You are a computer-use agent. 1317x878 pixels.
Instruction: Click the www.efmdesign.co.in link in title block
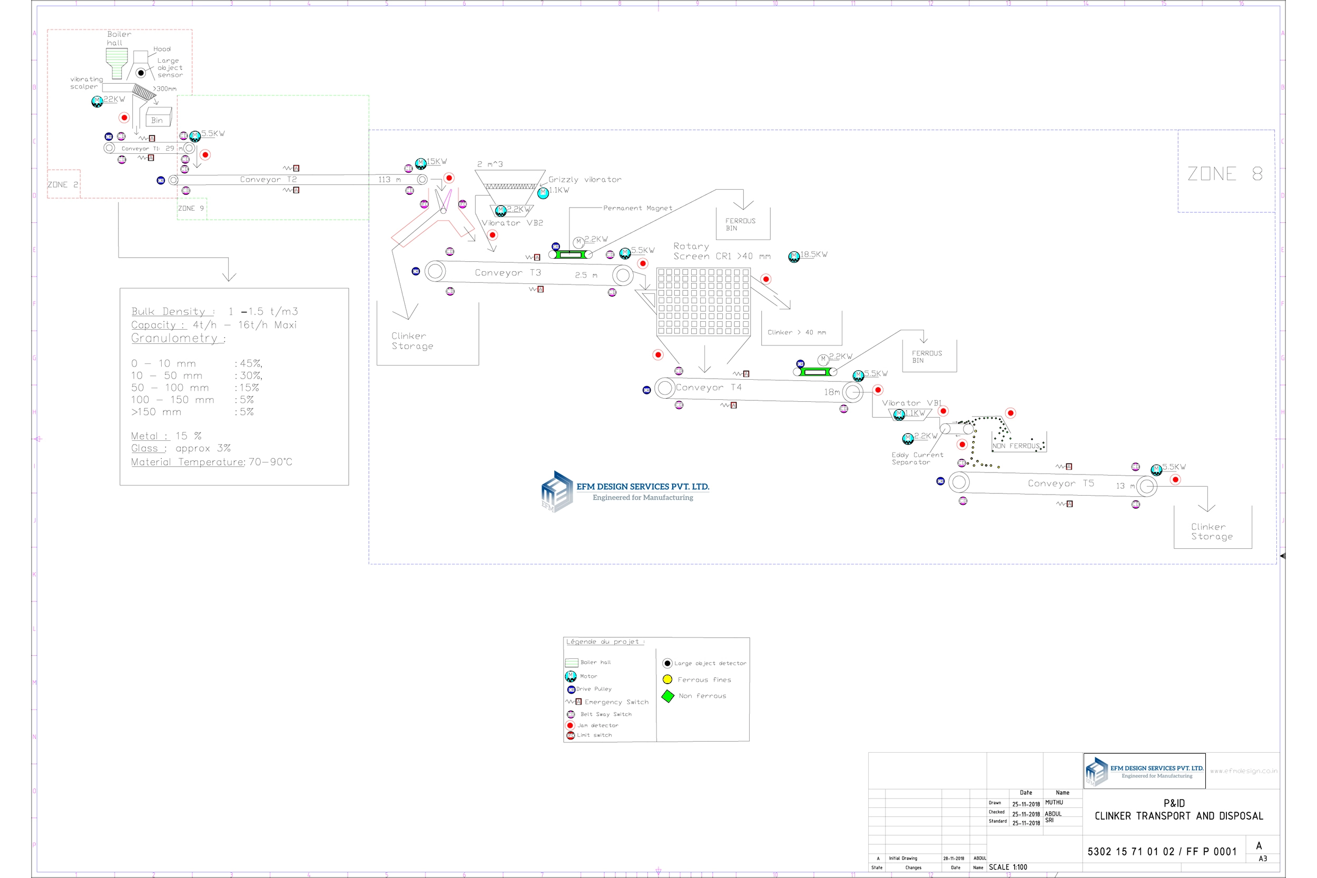click(1243, 771)
